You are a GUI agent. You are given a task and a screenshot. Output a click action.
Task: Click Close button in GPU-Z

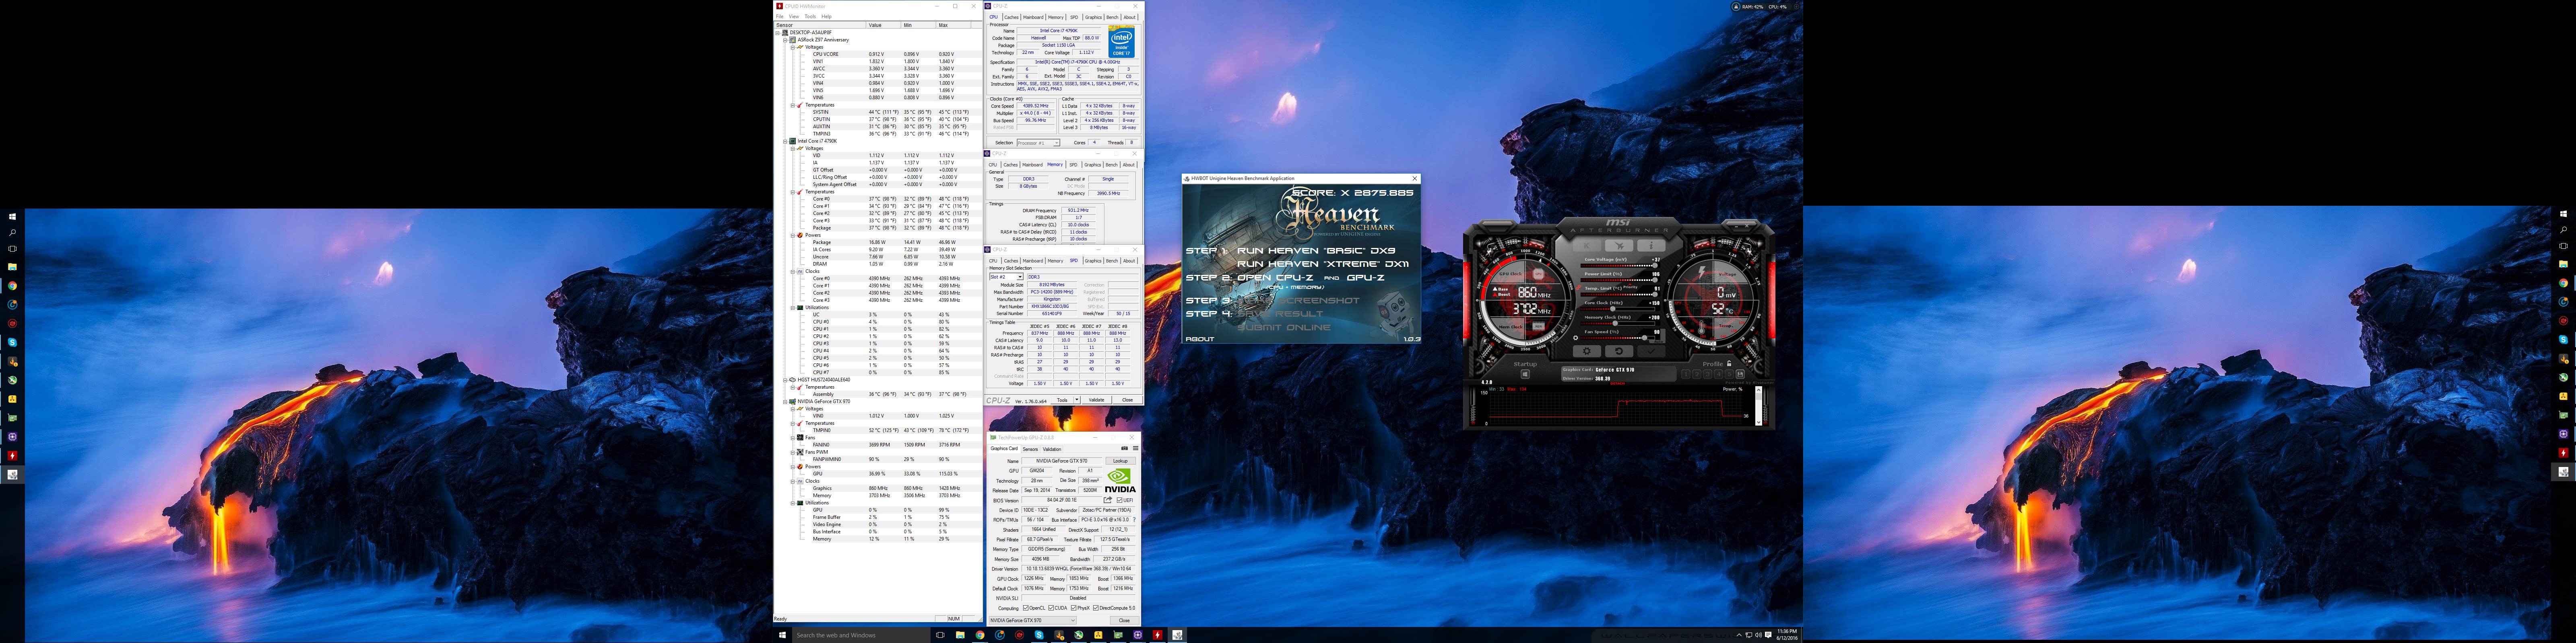coord(1124,621)
